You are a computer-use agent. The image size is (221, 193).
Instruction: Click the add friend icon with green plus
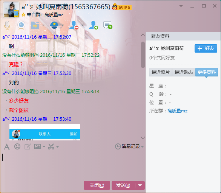tap(94, 25)
